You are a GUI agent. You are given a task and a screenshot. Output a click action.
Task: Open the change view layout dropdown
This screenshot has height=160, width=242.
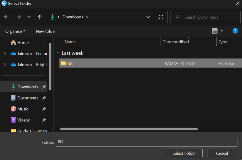[x=221, y=31]
